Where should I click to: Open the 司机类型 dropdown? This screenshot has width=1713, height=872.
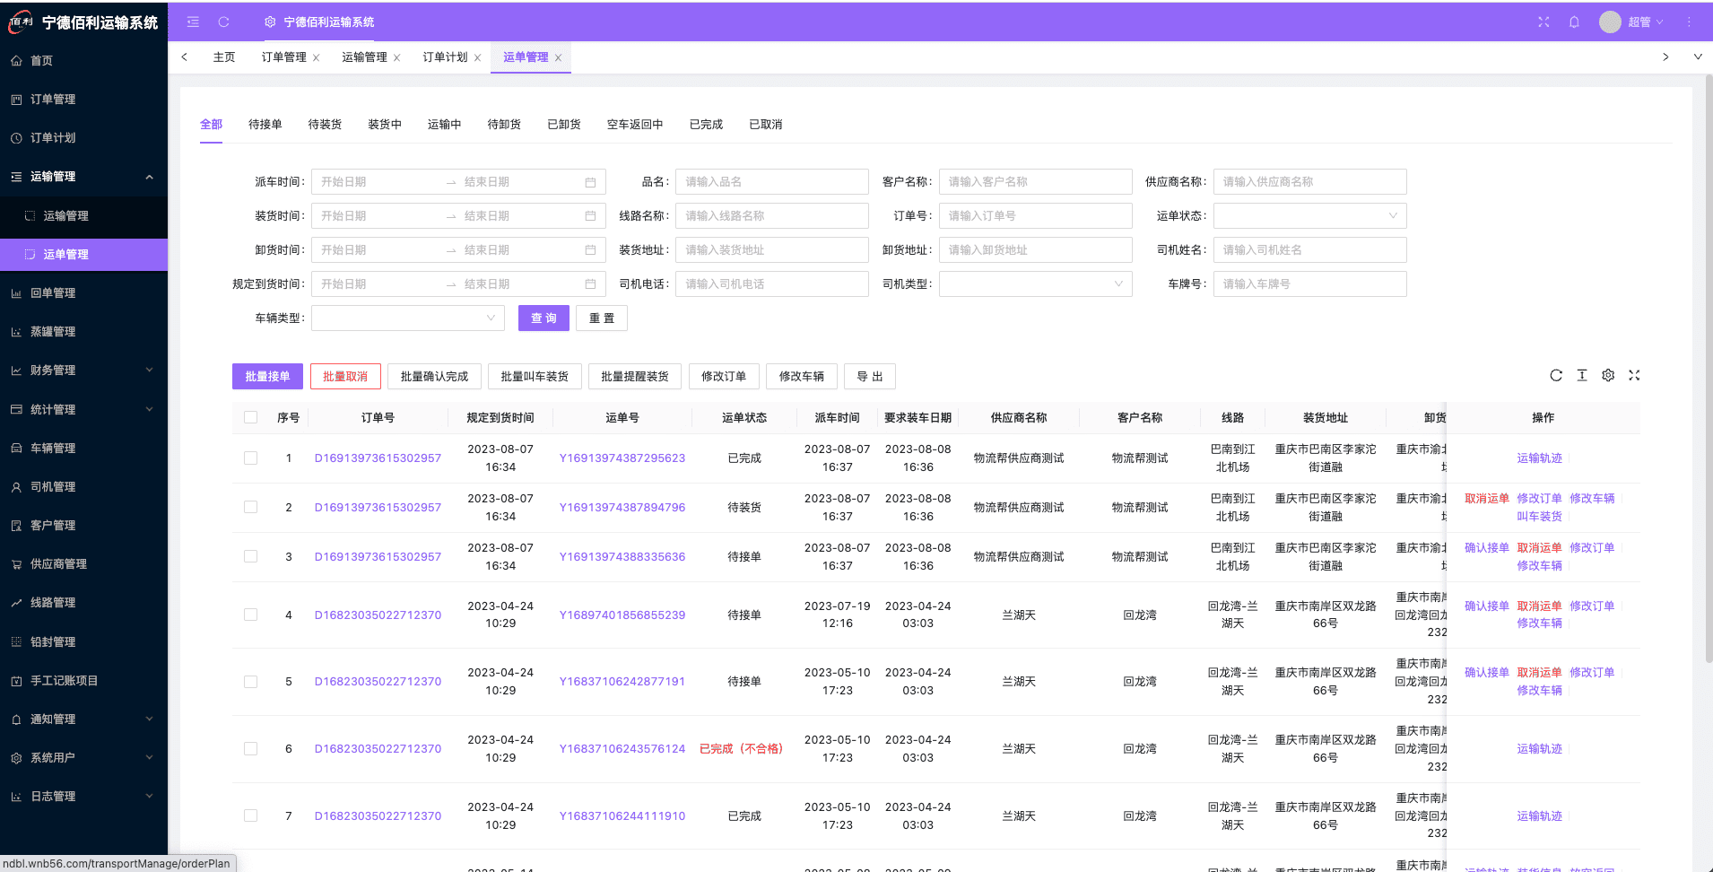tap(1035, 284)
